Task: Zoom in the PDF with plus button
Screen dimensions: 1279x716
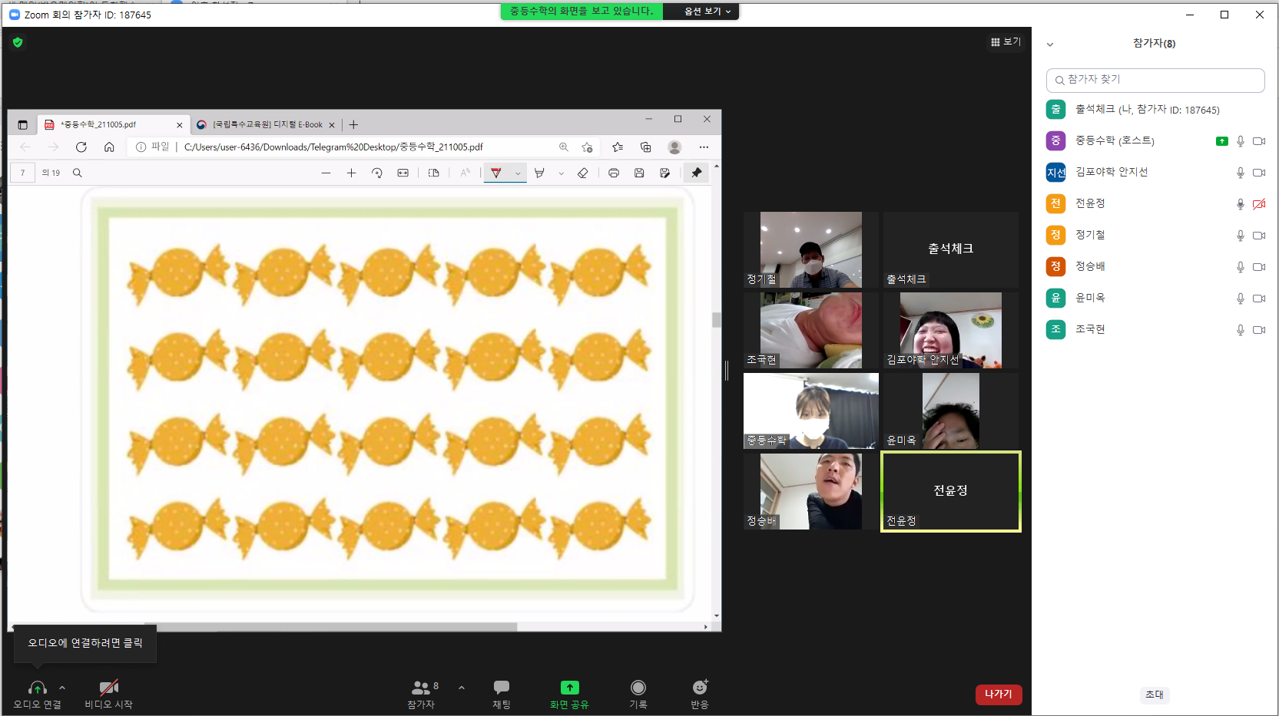Action: (351, 173)
